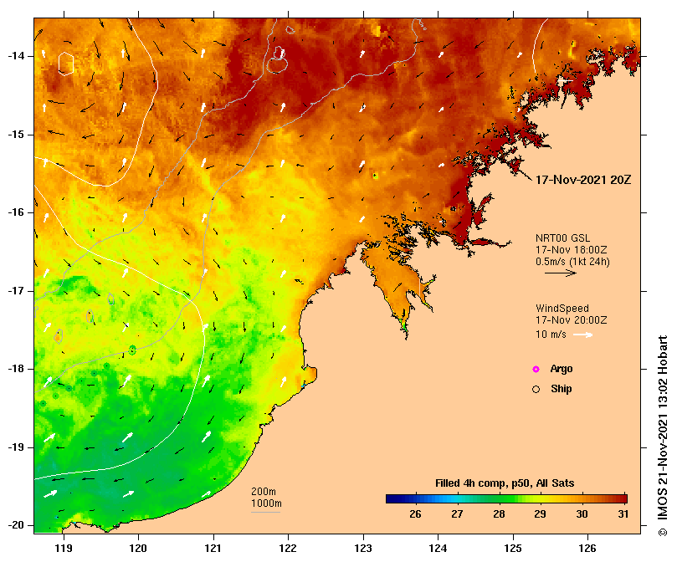Click the longitude 122 axis label
This screenshot has height=562, width=677.
pos(288,549)
